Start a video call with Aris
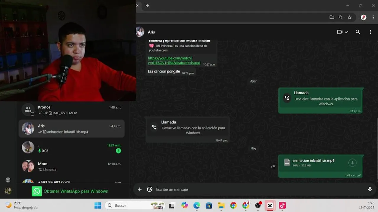 click(340, 32)
